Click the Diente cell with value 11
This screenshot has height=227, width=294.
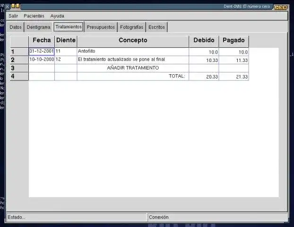66,52
